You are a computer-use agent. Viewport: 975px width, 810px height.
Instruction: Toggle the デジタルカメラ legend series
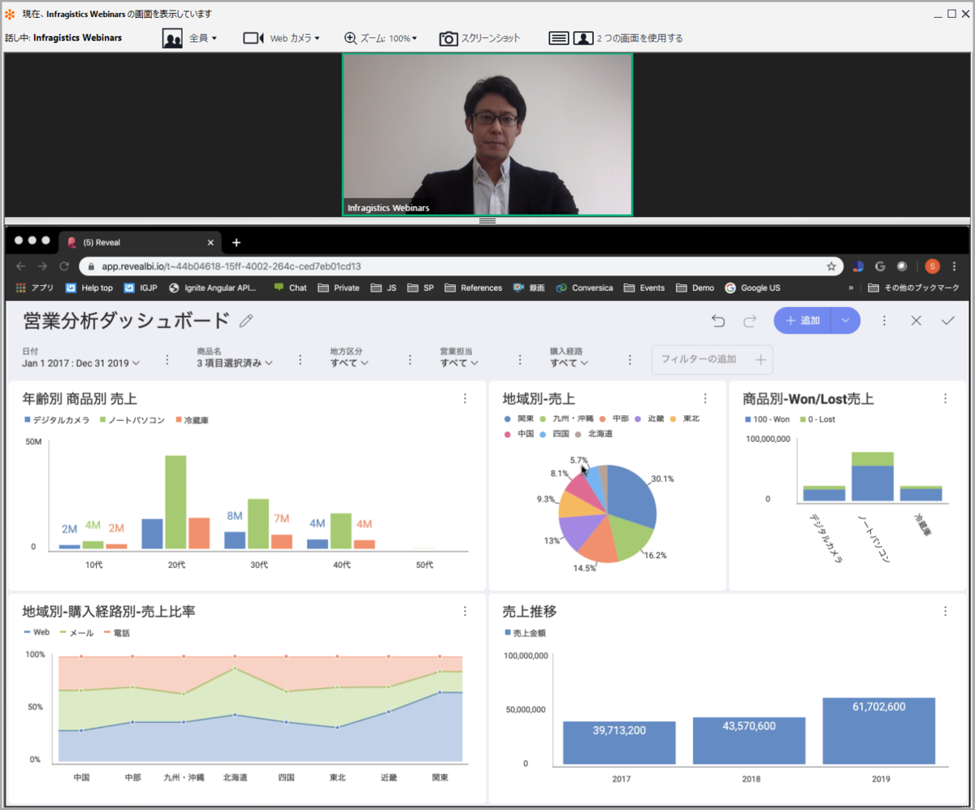pyautogui.click(x=55, y=420)
